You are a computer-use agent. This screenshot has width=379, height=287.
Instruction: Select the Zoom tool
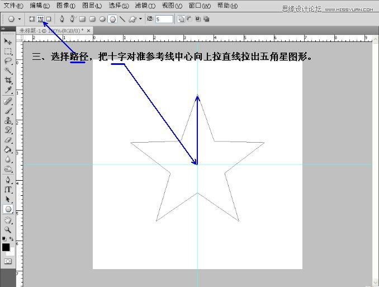click(8, 229)
